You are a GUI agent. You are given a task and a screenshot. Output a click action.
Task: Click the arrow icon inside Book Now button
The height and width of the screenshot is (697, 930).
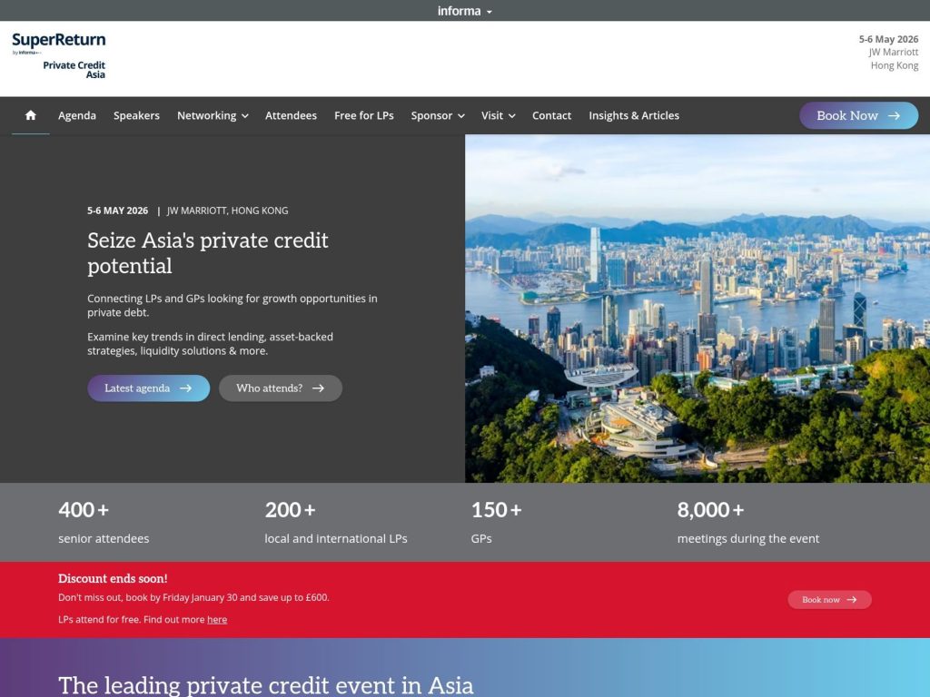coord(895,115)
